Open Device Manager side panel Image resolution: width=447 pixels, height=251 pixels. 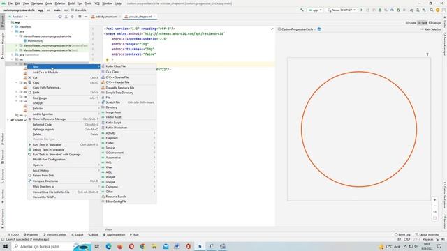[444, 44]
